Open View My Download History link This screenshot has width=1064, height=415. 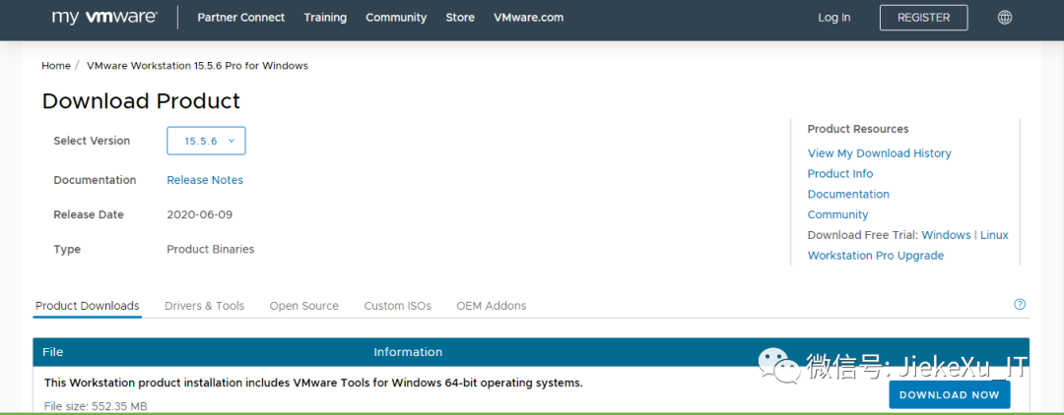click(x=880, y=153)
